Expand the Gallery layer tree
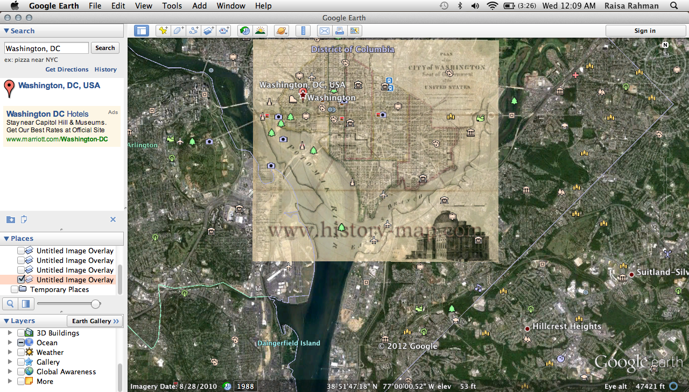689x392 pixels. pyautogui.click(x=10, y=362)
